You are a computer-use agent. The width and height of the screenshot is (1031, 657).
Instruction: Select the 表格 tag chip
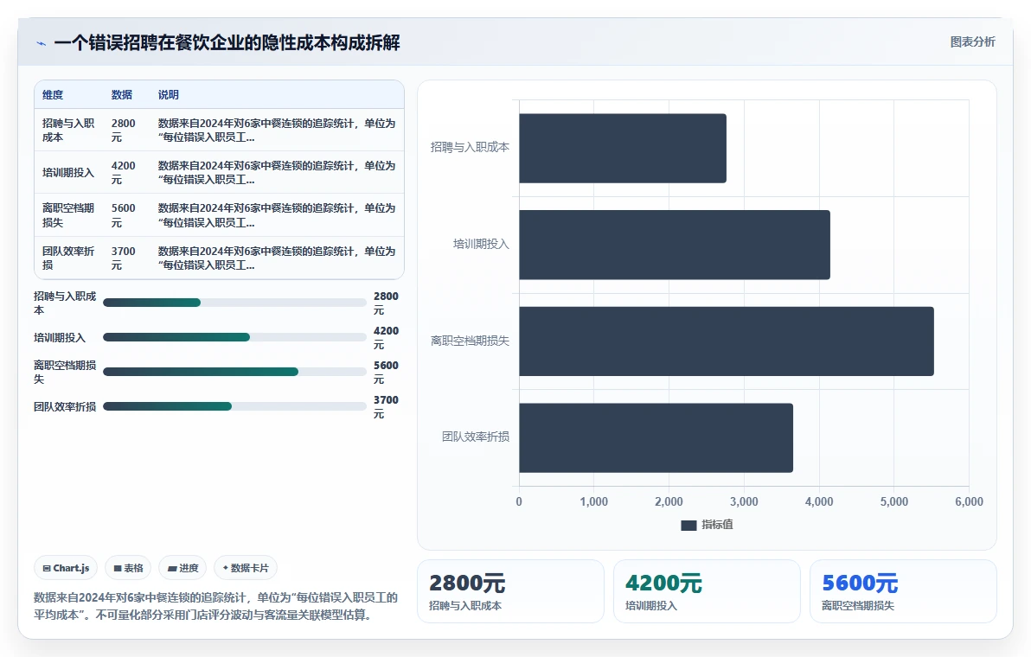click(x=128, y=568)
